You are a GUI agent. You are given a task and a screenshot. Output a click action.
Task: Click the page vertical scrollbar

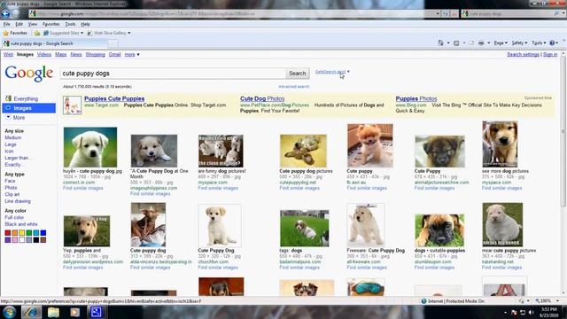coord(563,174)
